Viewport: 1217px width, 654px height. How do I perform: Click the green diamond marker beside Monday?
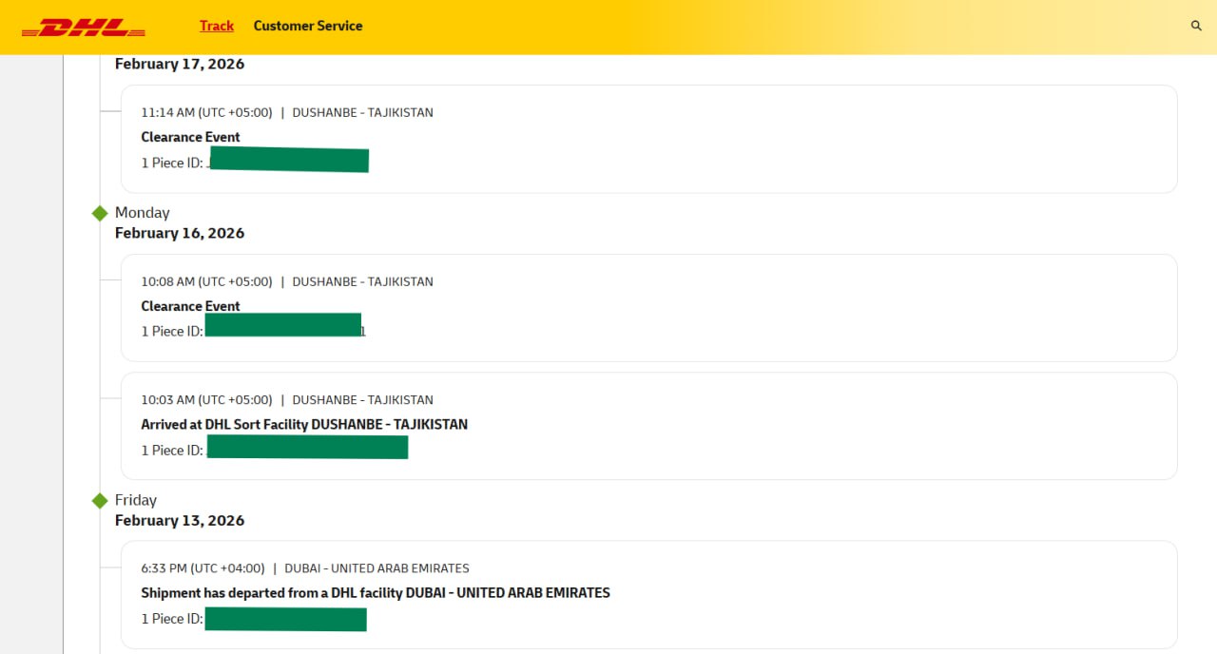coord(100,213)
